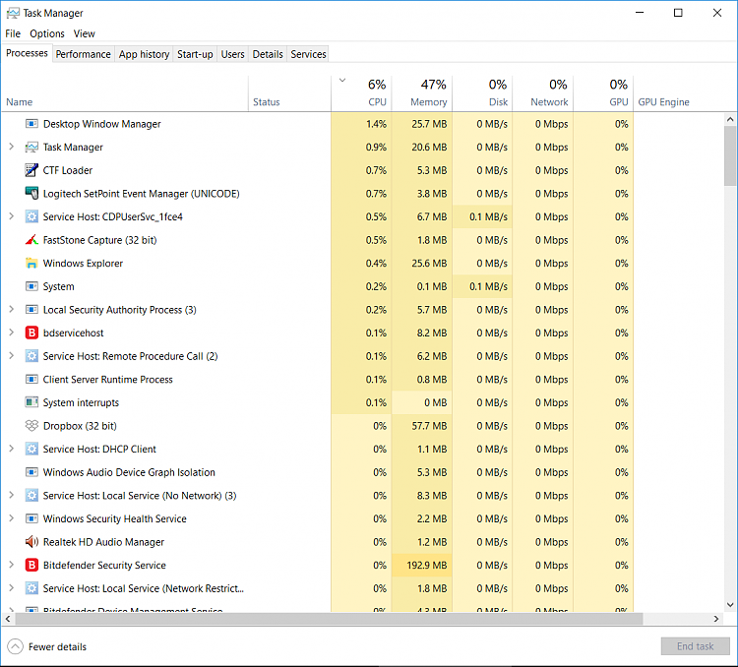Screen dimensions: 738x667
Task: Open the File menu
Action: [x=13, y=33]
